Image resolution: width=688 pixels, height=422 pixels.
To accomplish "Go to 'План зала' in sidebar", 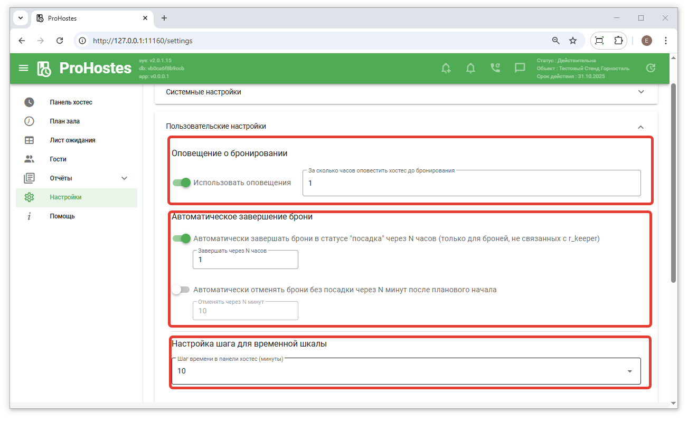I will click(65, 121).
